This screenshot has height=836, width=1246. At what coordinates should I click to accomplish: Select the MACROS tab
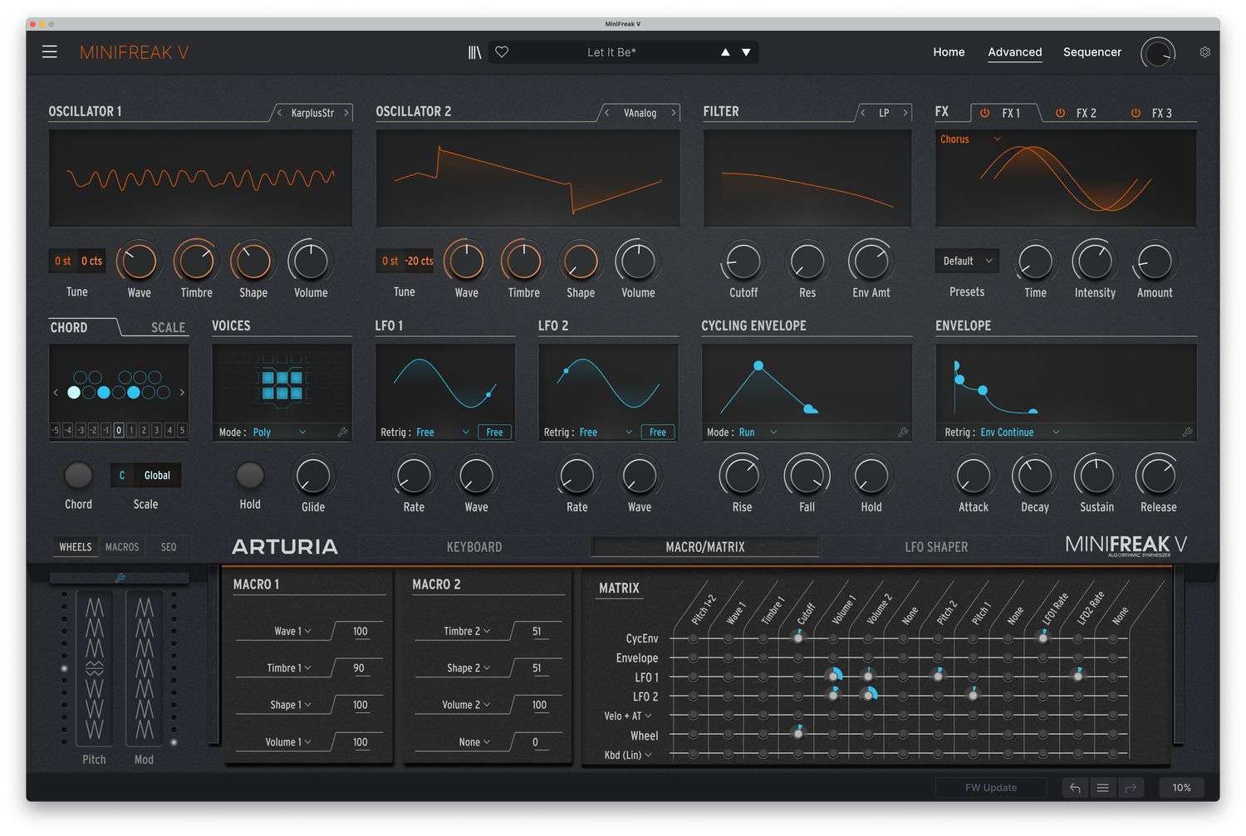tap(122, 547)
